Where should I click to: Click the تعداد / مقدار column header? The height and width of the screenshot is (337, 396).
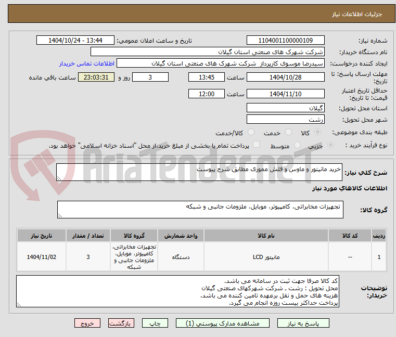88,236
